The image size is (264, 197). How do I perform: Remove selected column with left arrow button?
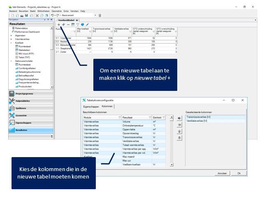coord(179,125)
